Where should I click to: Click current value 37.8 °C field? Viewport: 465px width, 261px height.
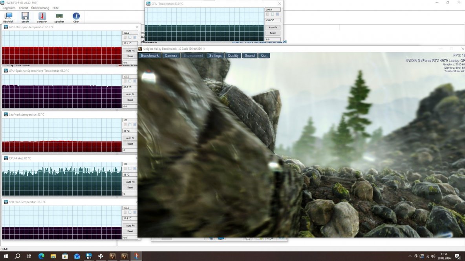130,218
